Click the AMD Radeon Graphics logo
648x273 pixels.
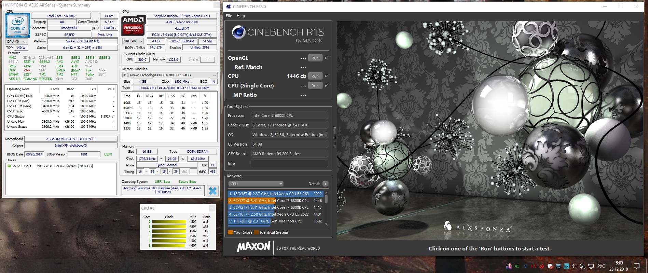click(x=133, y=25)
